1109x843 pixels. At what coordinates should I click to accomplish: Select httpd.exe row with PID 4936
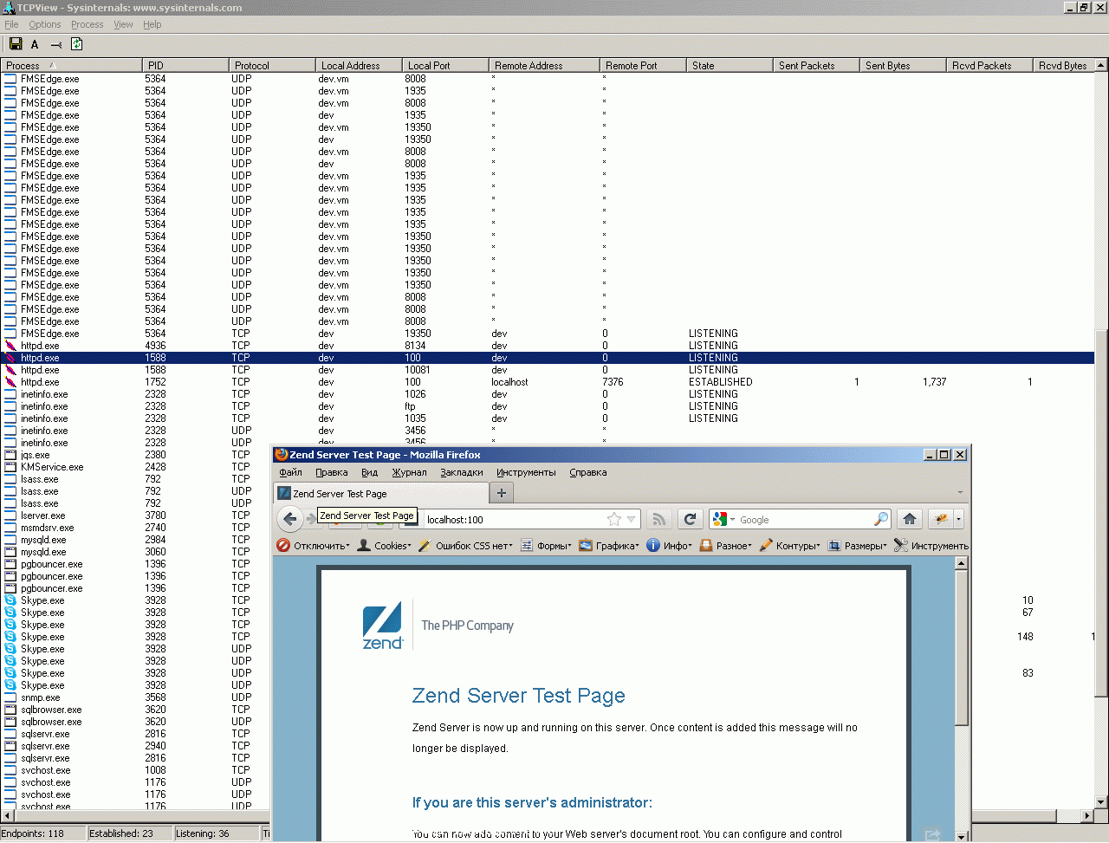[x=548, y=346]
